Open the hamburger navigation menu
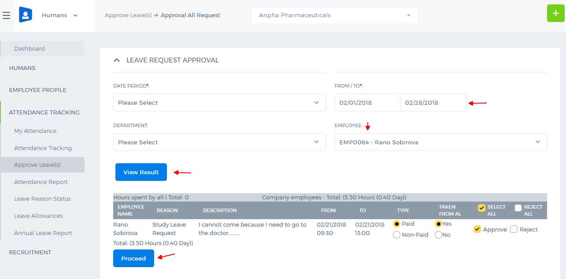Viewport: 566px width, 279px height. [x=6, y=15]
